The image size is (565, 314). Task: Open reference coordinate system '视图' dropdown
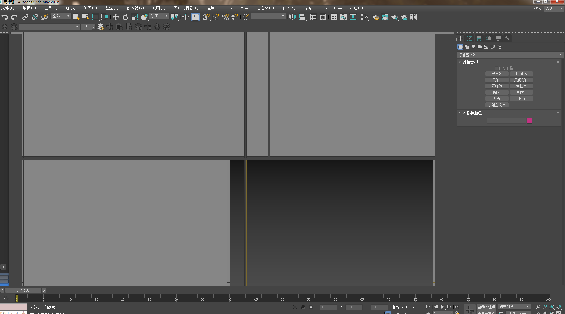tap(159, 16)
